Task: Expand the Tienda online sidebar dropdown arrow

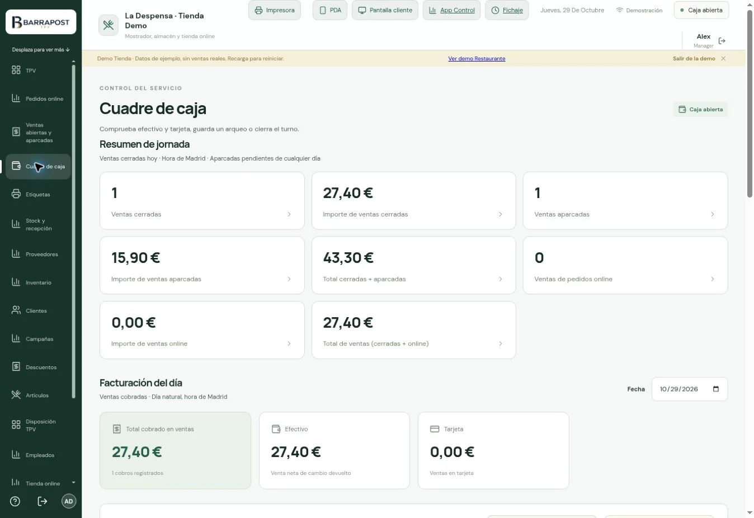Action: coord(73,483)
